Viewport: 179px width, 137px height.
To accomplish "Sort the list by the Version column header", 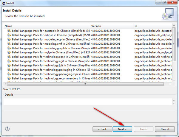I will 112,26.
